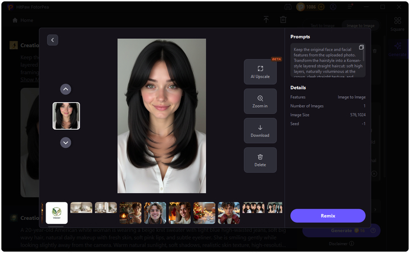The width and height of the screenshot is (410, 253).
Task: Download the generated portrait image
Action: coord(260,131)
